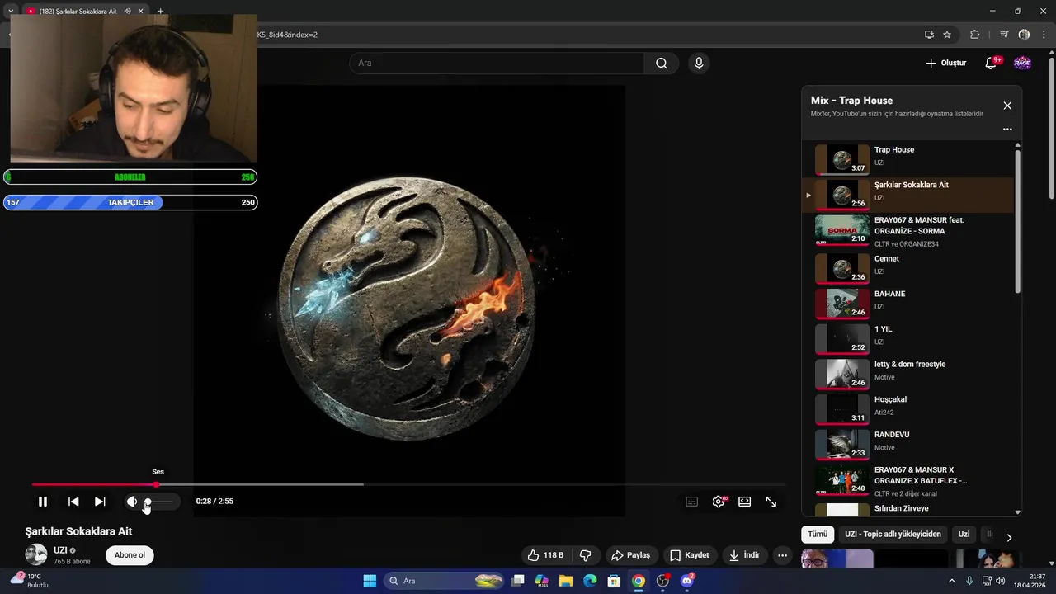Image resolution: width=1056 pixels, height=594 pixels.
Task: Close the Mix - Trap House panel
Action: click(1007, 106)
